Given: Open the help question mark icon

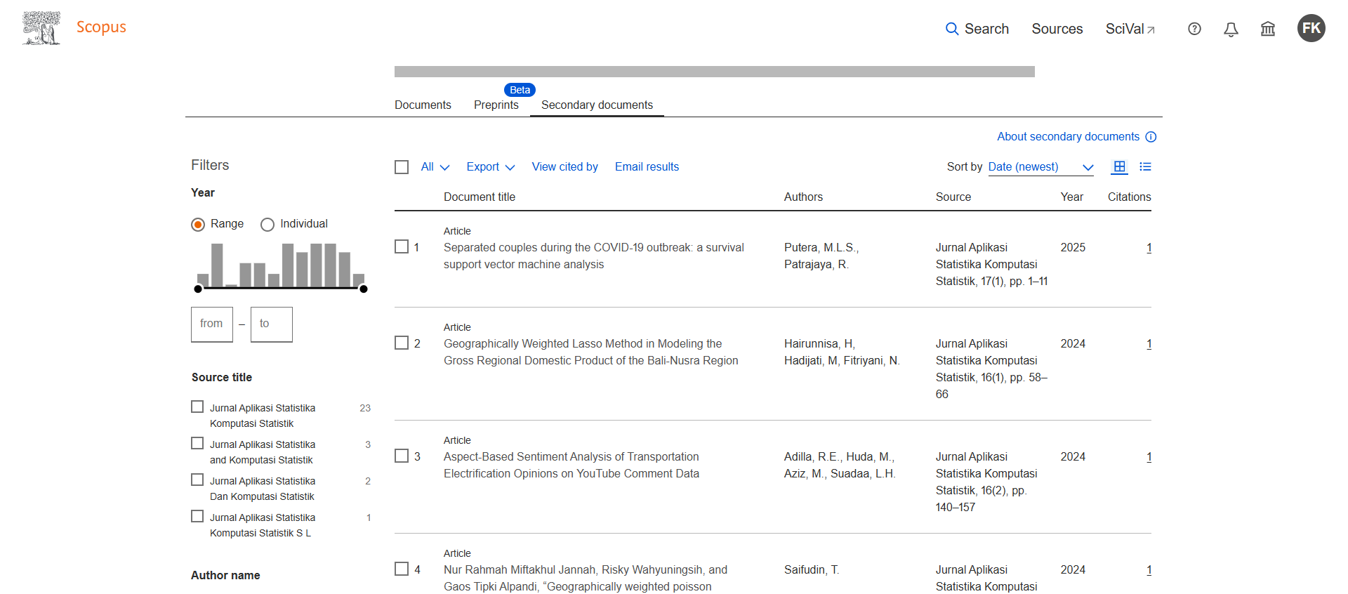Looking at the screenshot, I should coord(1194,29).
